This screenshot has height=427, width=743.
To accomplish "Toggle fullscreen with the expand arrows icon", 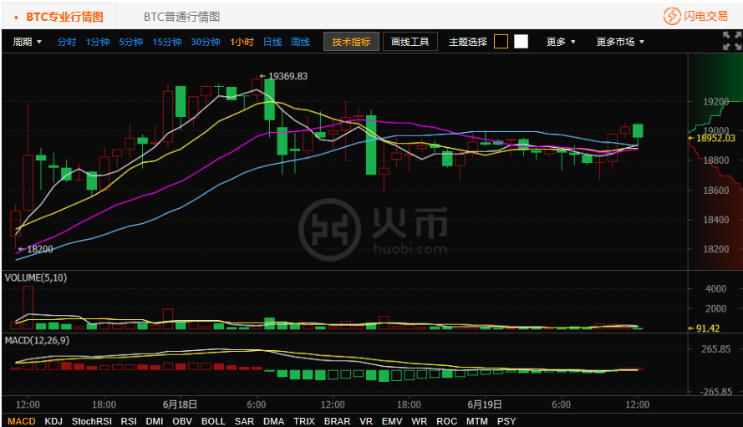I will click(x=732, y=41).
